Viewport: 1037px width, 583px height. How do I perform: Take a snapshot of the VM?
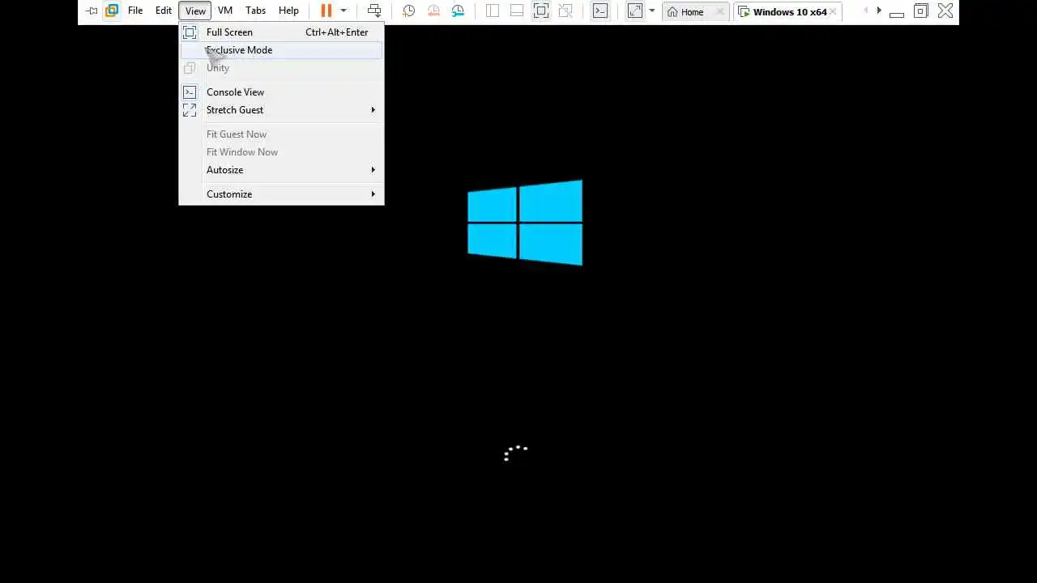[x=409, y=11]
